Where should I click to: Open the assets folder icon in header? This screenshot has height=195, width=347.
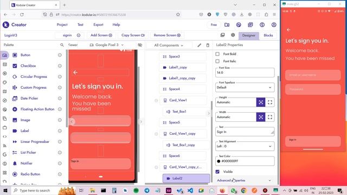tap(227, 25)
